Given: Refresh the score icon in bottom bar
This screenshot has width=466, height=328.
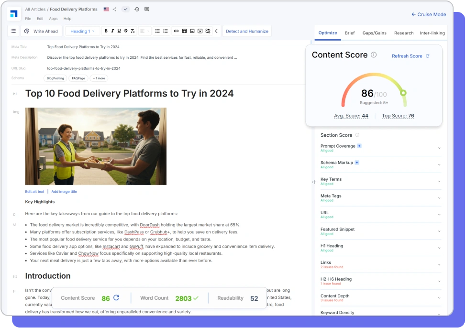Looking at the screenshot, I should 116,297.
